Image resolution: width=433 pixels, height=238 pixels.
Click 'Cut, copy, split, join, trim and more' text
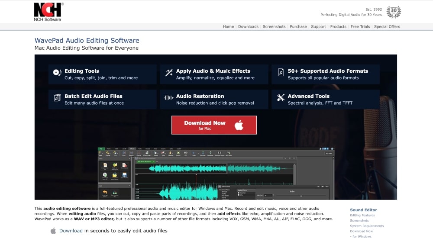coord(101,78)
